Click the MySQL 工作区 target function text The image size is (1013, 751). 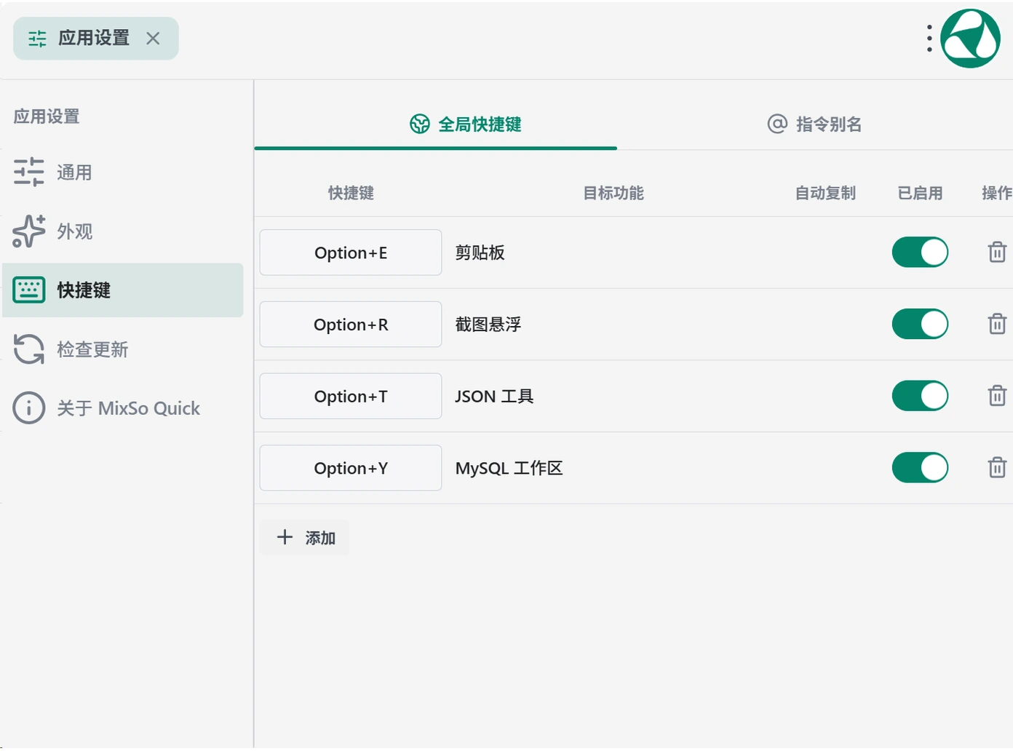coord(509,468)
